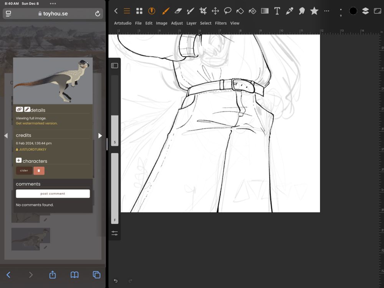Copy image link icon beside details
The image size is (384, 288).
[x=19, y=109]
